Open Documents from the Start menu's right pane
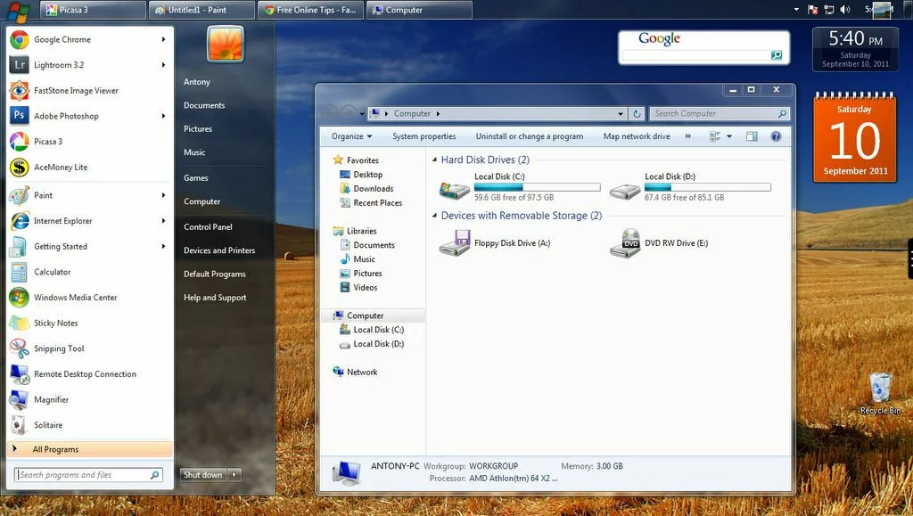Screen dimensions: 913x516 pyautogui.click(x=204, y=105)
